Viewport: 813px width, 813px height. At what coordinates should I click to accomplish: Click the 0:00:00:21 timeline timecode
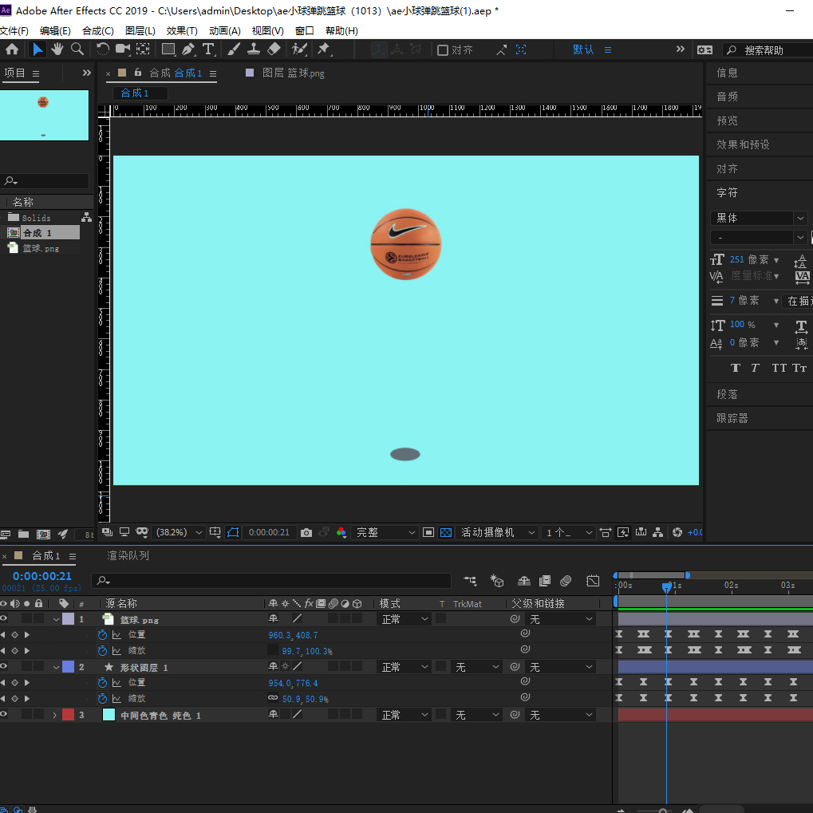[x=42, y=576]
